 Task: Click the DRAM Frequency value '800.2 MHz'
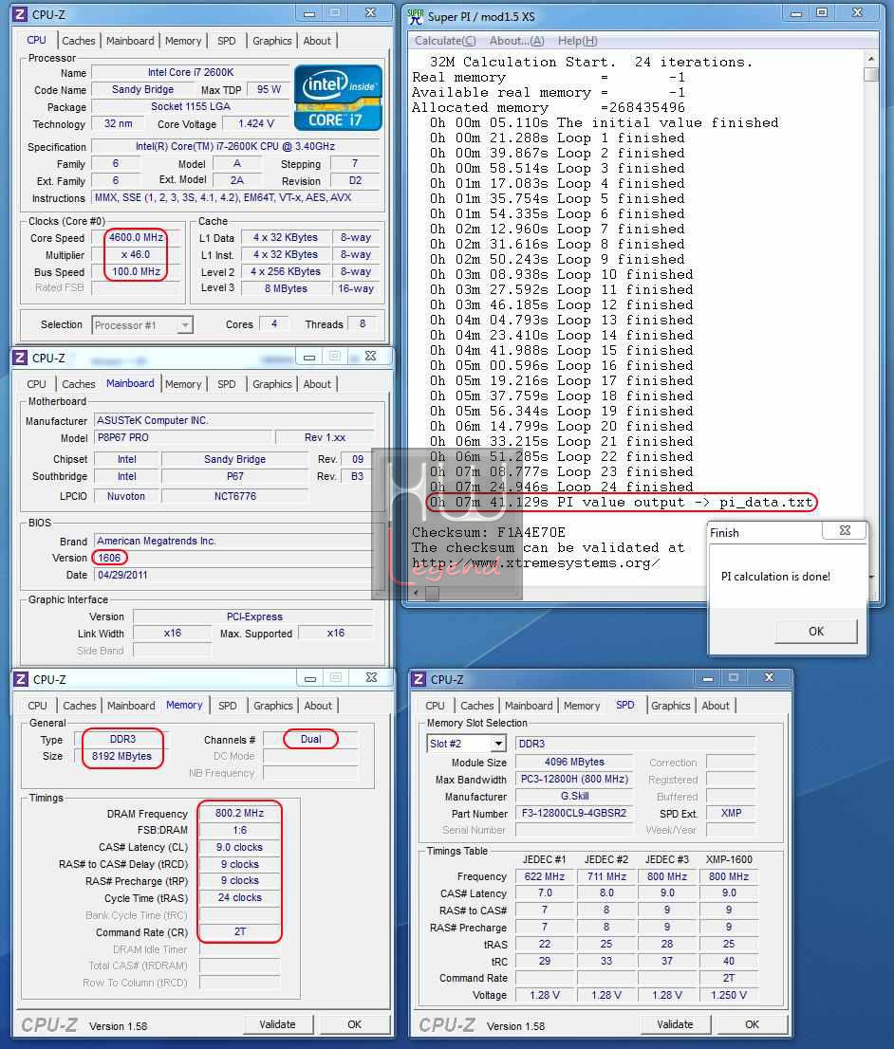pos(240,814)
